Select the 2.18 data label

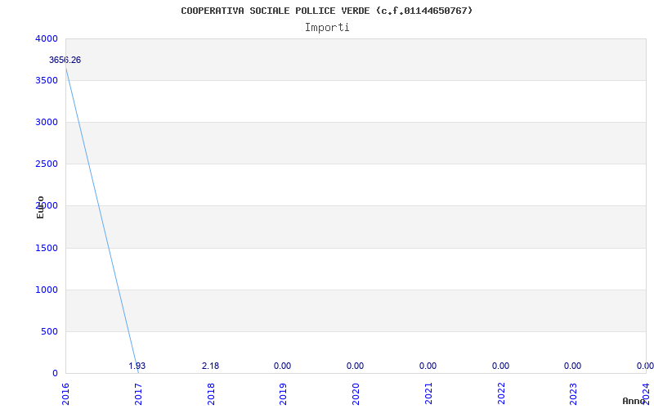[x=210, y=366]
